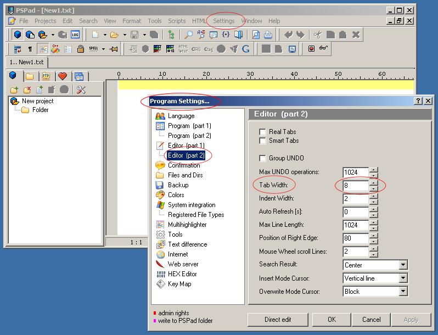Click the green code tree icon
The width and height of the screenshot is (438, 335).
click(171, 35)
